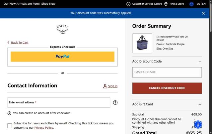Open the email help question mark icon
Viewport: 212px width, 134px height.
coord(115,102)
